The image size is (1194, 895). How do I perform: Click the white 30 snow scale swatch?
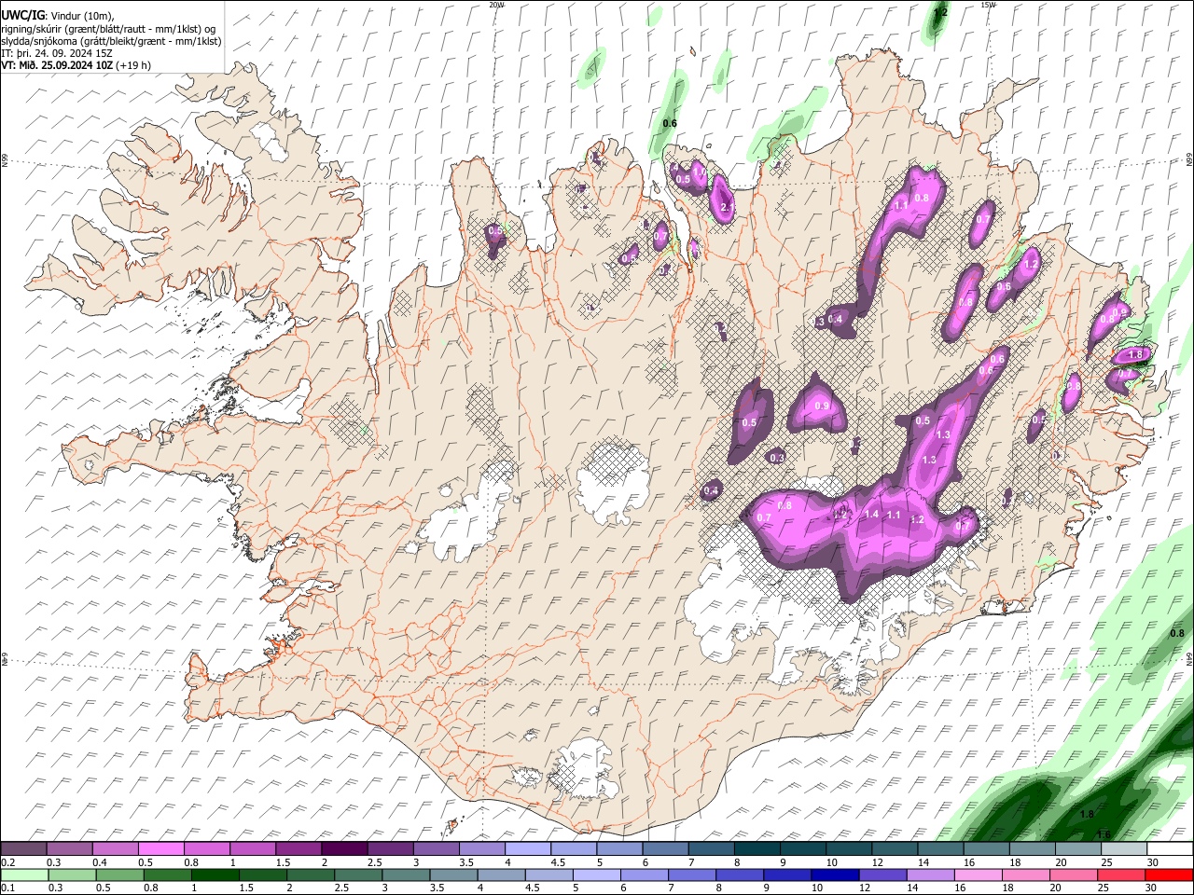point(1171,849)
